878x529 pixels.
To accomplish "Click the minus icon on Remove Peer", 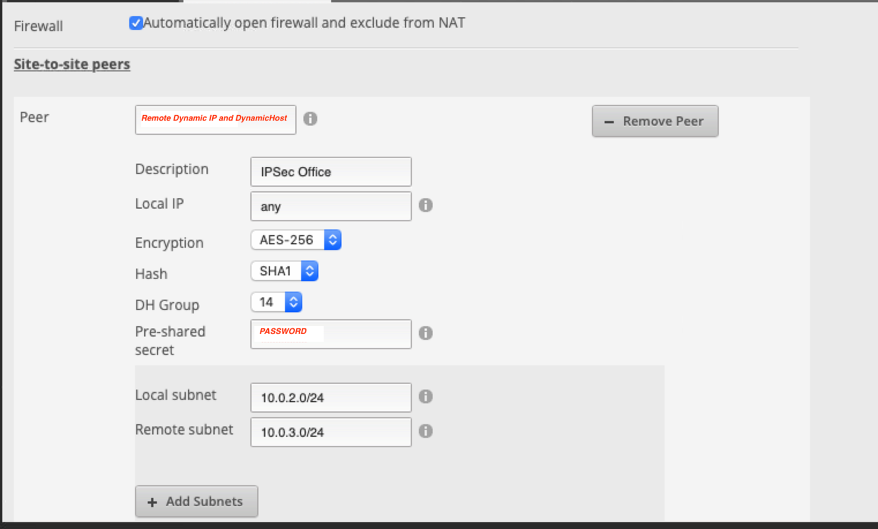I will click(x=609, y=122).
